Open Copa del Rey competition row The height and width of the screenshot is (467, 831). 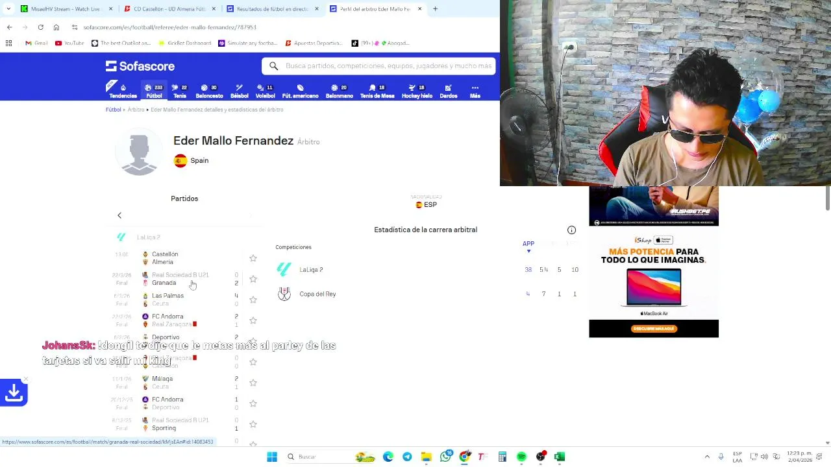click(428, 294)
